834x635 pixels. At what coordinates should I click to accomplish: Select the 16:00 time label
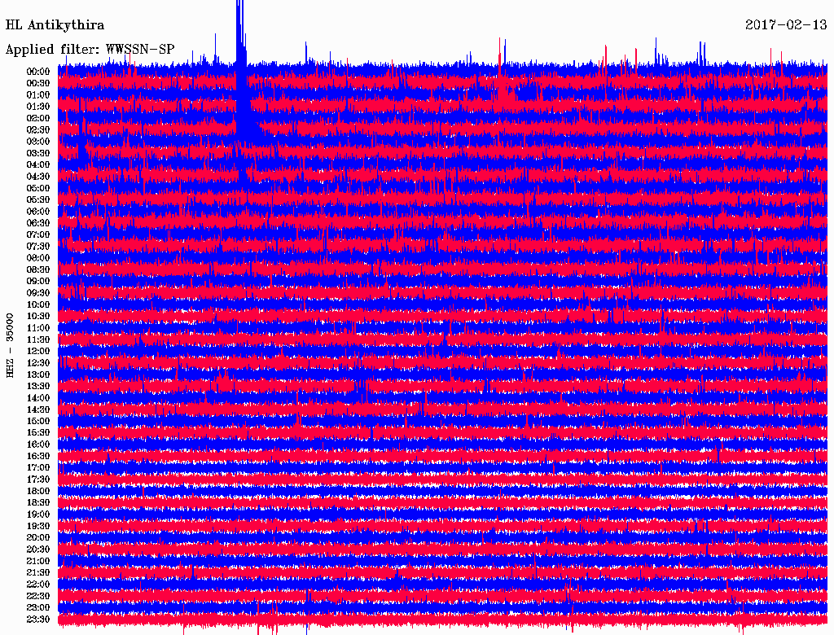point(38,444)
